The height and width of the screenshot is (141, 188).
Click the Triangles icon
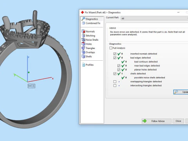point(83,48)
